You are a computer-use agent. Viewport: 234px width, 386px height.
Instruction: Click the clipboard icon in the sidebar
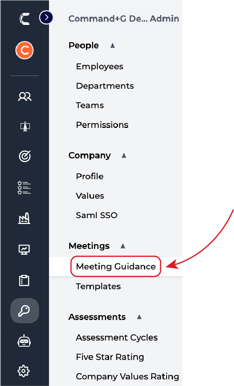pos(24,280)
